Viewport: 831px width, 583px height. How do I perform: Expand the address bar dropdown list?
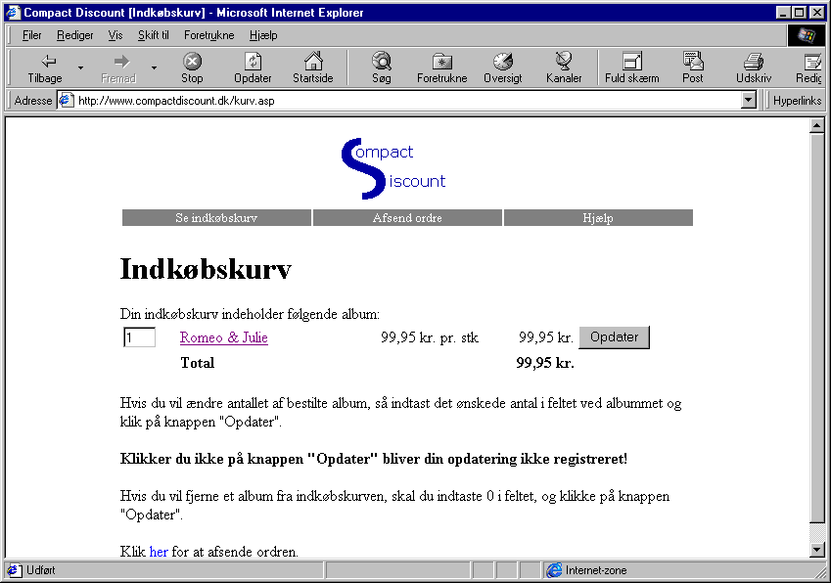[x=749, y=100]
